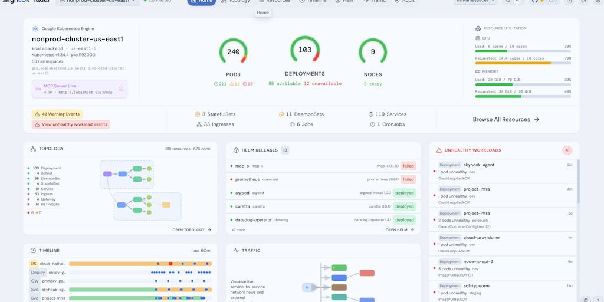Open the cloud-provisioner unhealthy deployment
Image resolution: width=604 pixels, height=302 pixels.
[x=503, y=244]
